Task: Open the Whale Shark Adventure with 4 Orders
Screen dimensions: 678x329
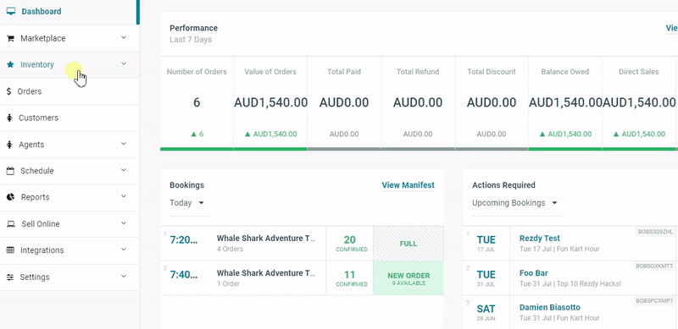Action: click(x=266, y=239)
